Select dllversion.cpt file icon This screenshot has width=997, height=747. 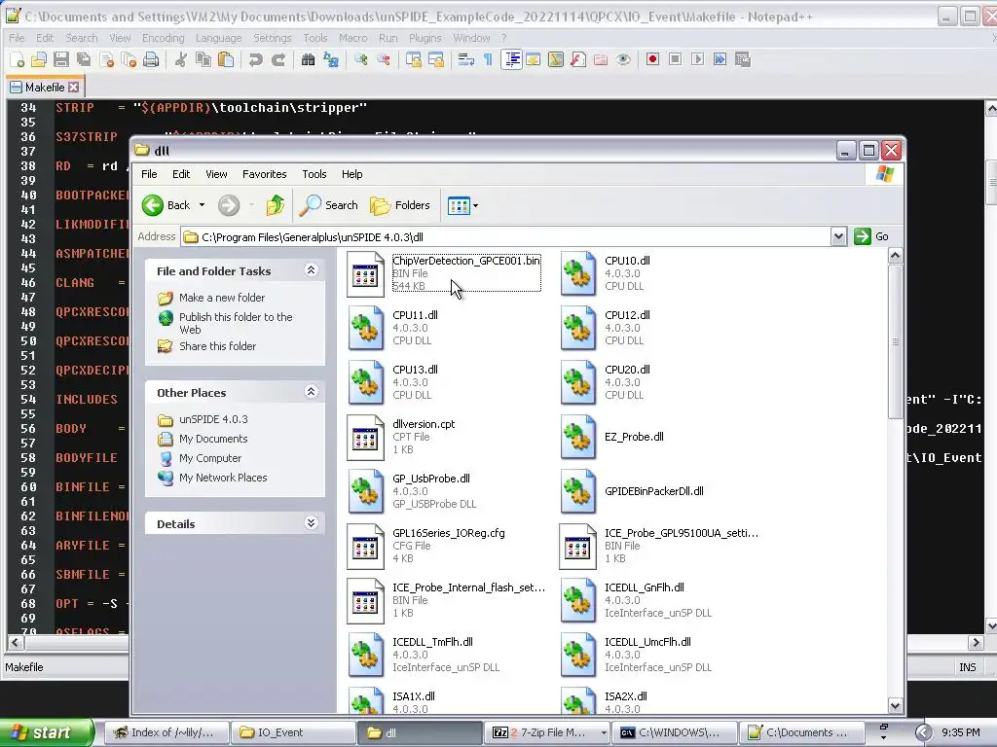point(366,437)
